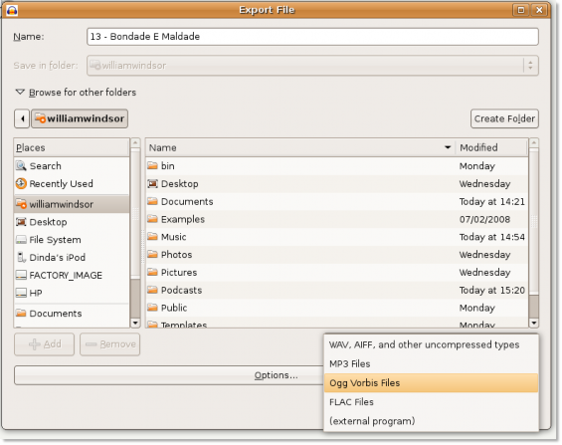Image resolution: width=562 pixels, height=445 pixels.
Task: Click the Audacity icon in title bar
Action: click(12, 10)
